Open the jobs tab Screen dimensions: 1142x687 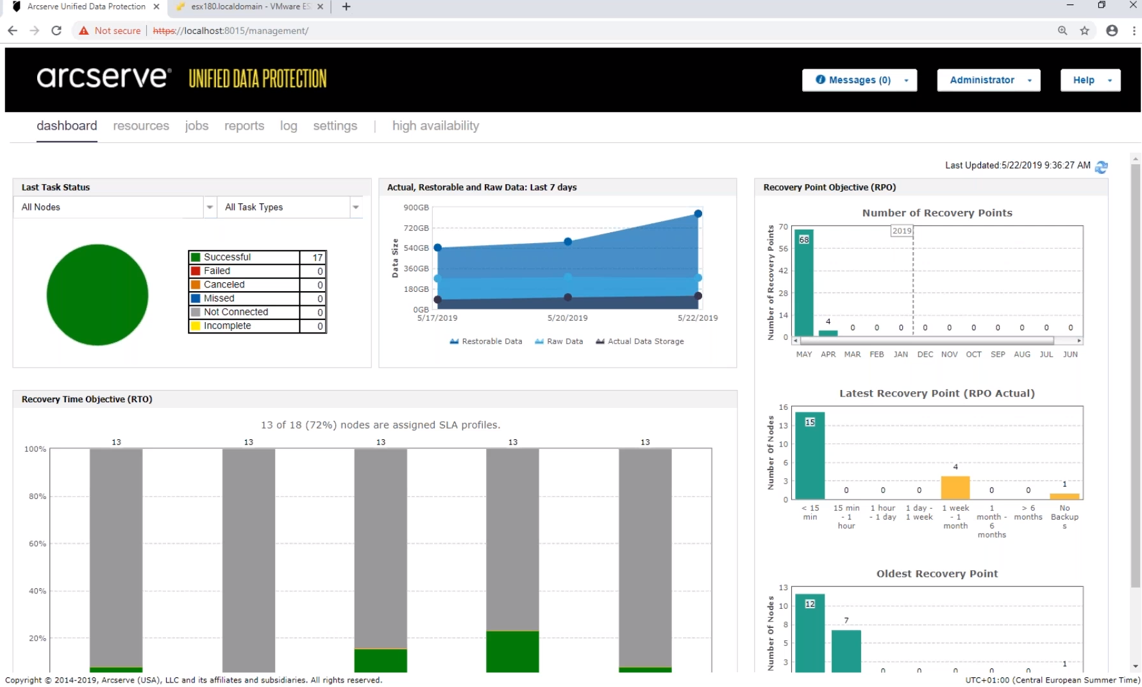click(x=197, y=126)
